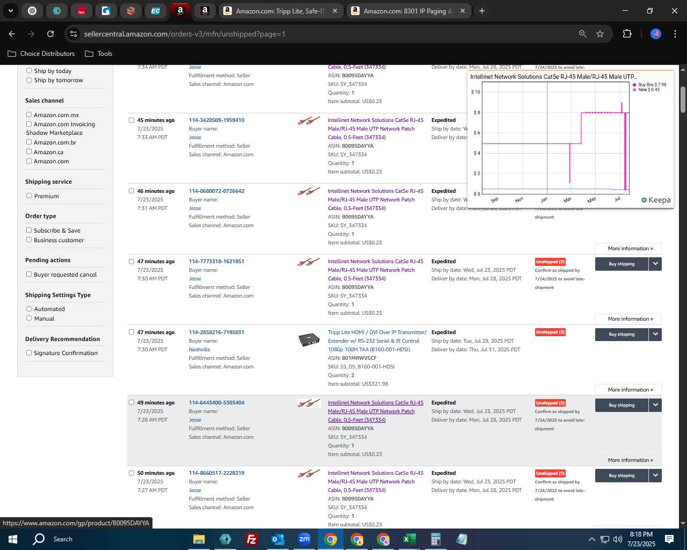The image size is (687, 550).
Task: Tick the checkbox for order 114-3420509-1959410
Action: [x=131, y=120]
